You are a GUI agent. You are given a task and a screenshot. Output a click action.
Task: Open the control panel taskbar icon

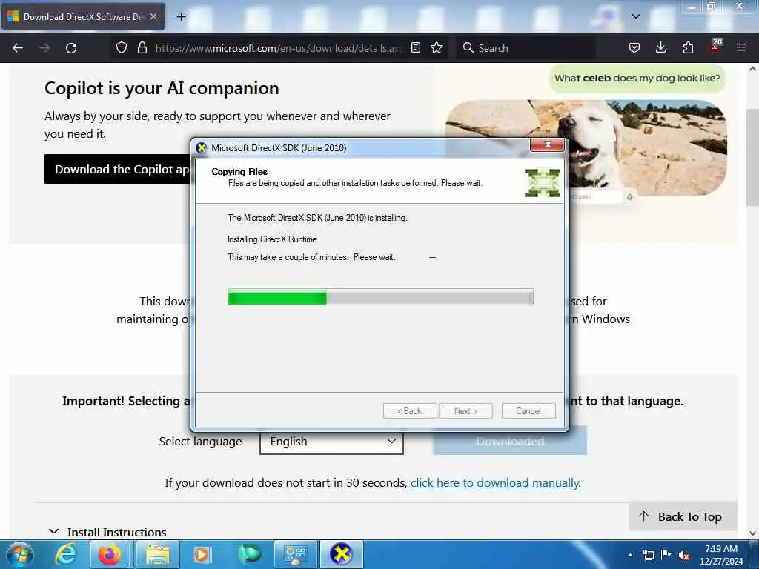click(296, 554)
